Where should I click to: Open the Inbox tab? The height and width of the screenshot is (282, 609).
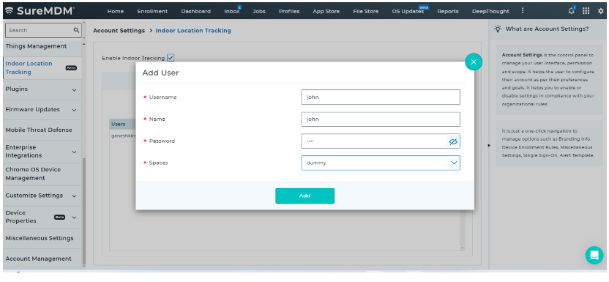click(232, 11)
